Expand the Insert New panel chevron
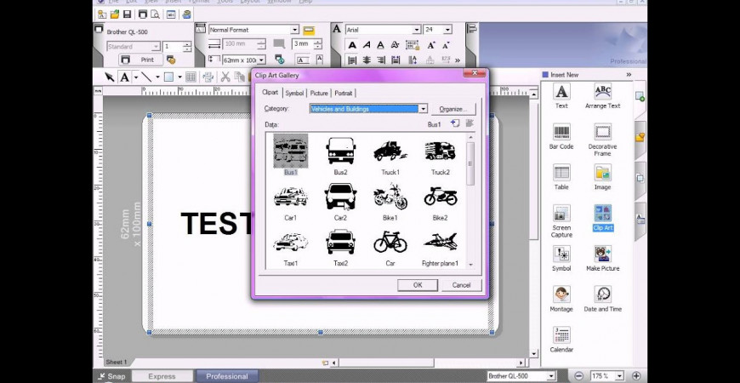740x383 pixels. 629,75
